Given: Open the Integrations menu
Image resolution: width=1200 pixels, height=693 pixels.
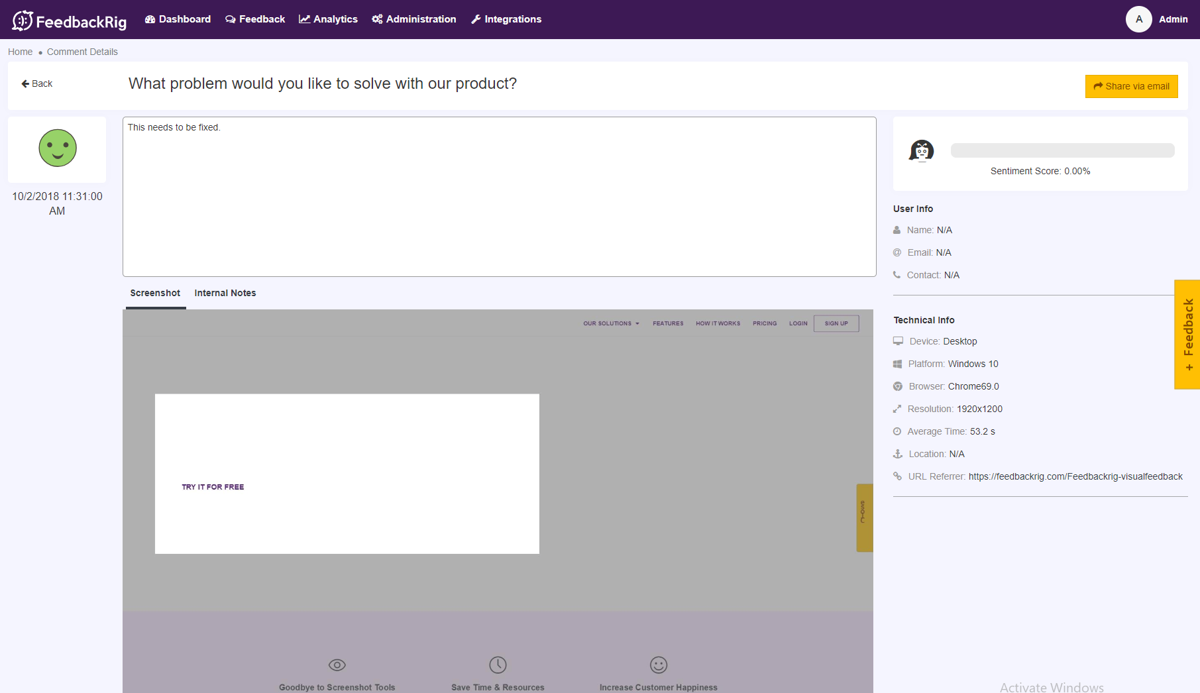Looking at the screenshot, I should pyautogui.click(x=506, y=19).
